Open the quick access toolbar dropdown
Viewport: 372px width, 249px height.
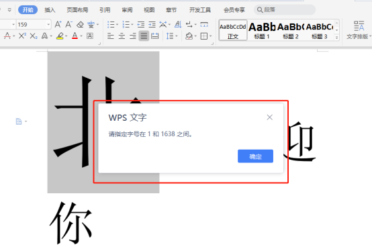click(9, 9)
